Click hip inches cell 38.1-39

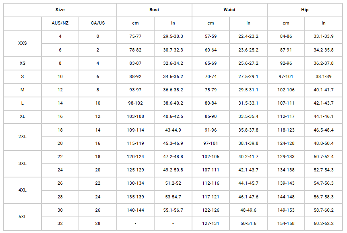324,76
